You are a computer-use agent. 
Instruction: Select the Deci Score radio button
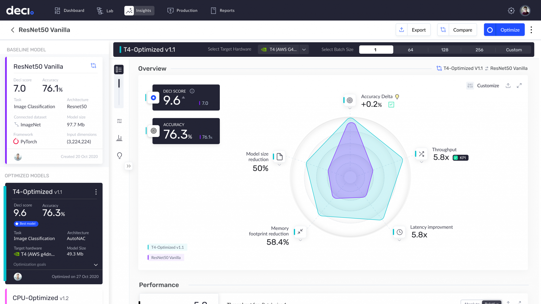[x=153, y=98]
